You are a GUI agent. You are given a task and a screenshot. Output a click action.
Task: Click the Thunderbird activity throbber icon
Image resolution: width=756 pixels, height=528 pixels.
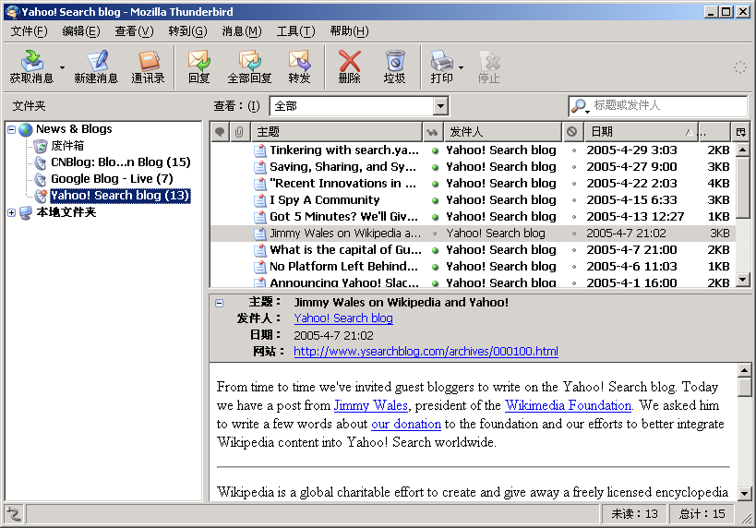[x=739, y=67]
